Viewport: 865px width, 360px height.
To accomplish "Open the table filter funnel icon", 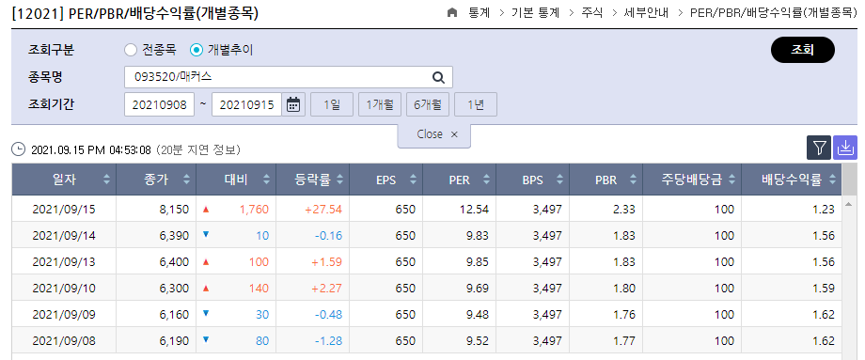I will coord(819,148).
